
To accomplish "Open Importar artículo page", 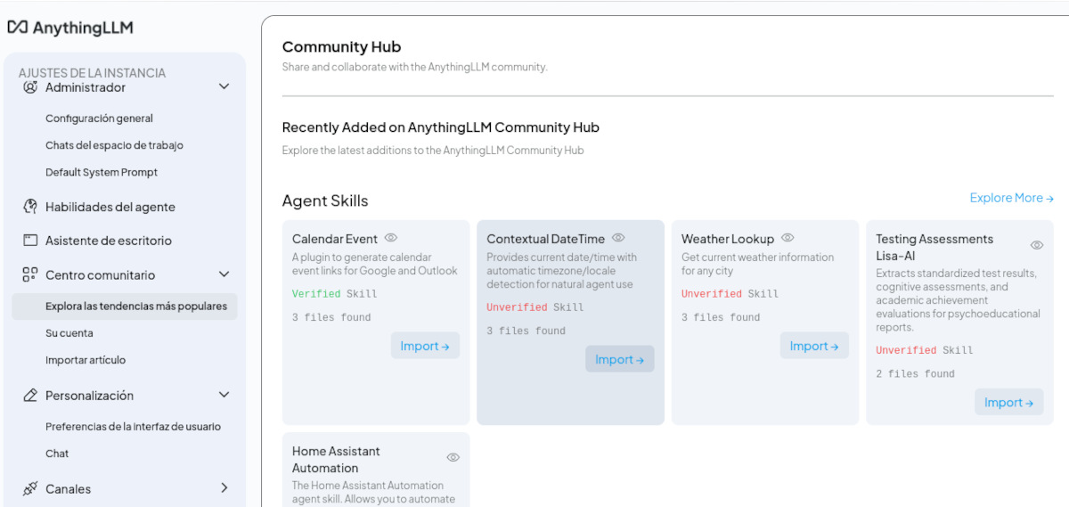I will pyautogui.click(x=86, y=360).
